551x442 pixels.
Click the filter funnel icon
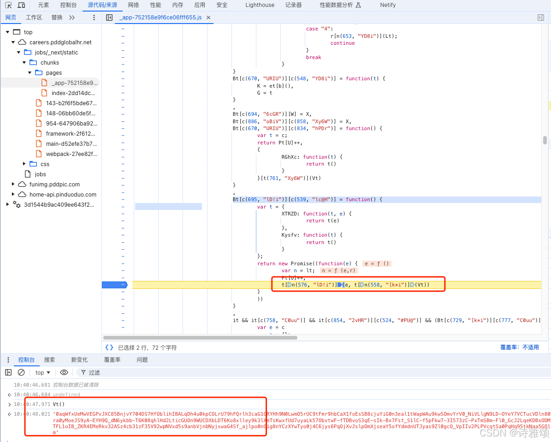coord(83,372)
